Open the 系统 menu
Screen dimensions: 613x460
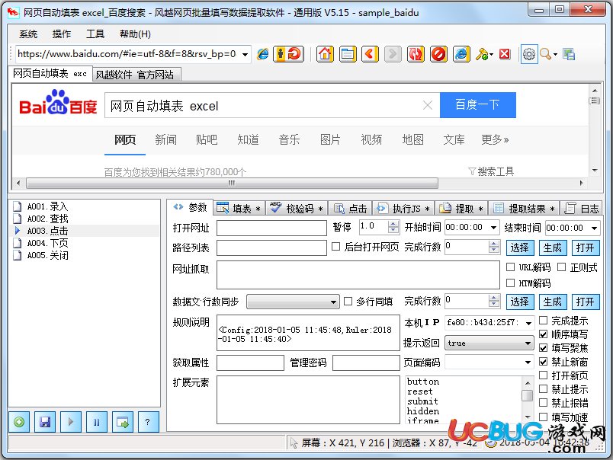tap(28, 34)
